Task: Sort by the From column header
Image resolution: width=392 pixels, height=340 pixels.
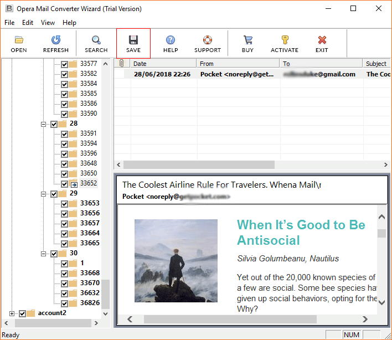Action: (238, 64)
